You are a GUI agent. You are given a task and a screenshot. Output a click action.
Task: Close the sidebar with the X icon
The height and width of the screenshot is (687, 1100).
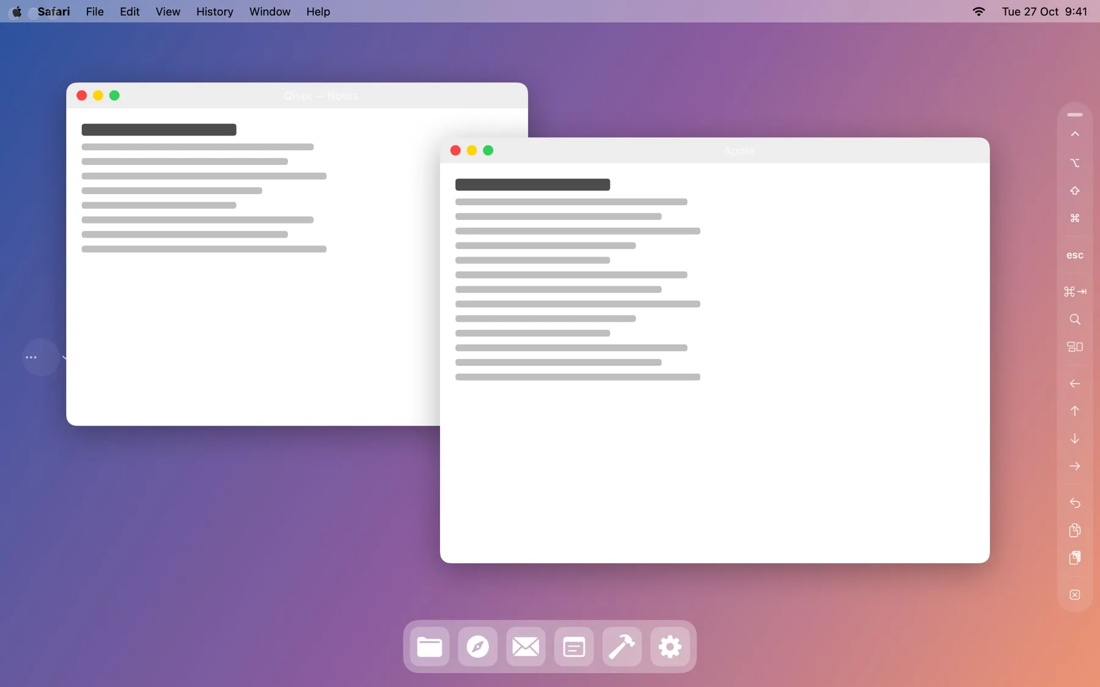(x=1075, y=595)
